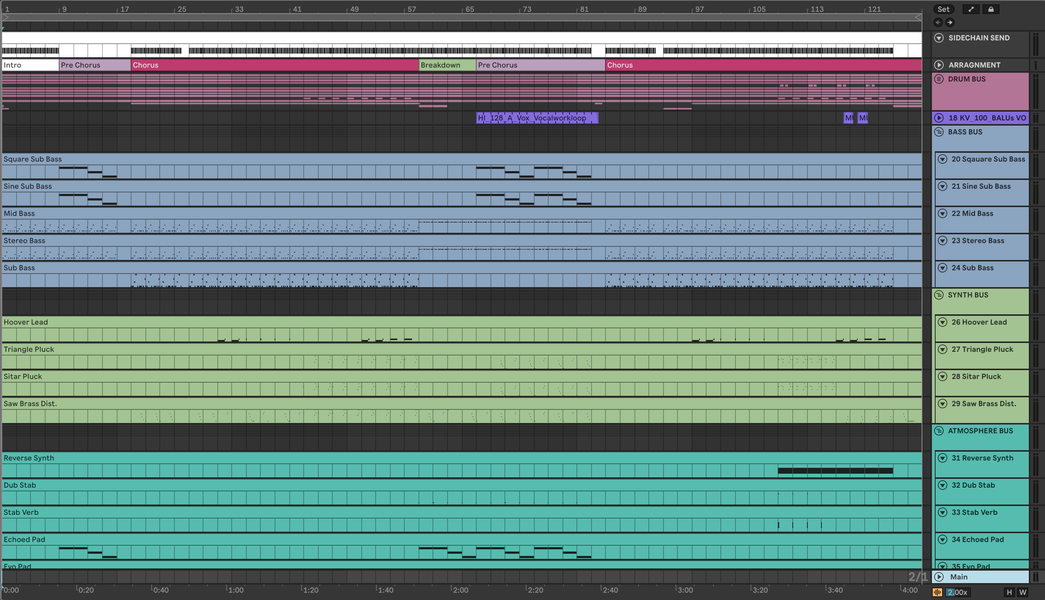This screenshot has width=1045, height=600.
Task: Toggle the Optimize Arrangement Width W button
Action: click(x=1023, y=592)
